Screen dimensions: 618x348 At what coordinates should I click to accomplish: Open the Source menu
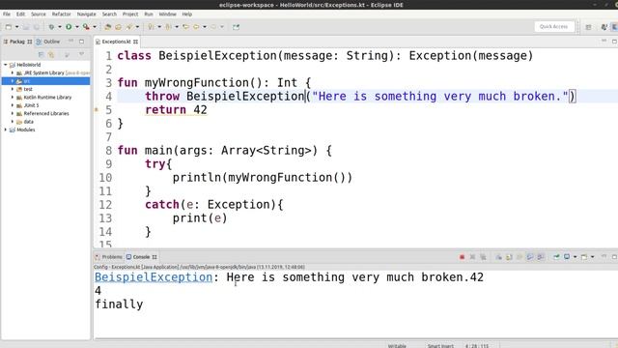click(39, 14)
